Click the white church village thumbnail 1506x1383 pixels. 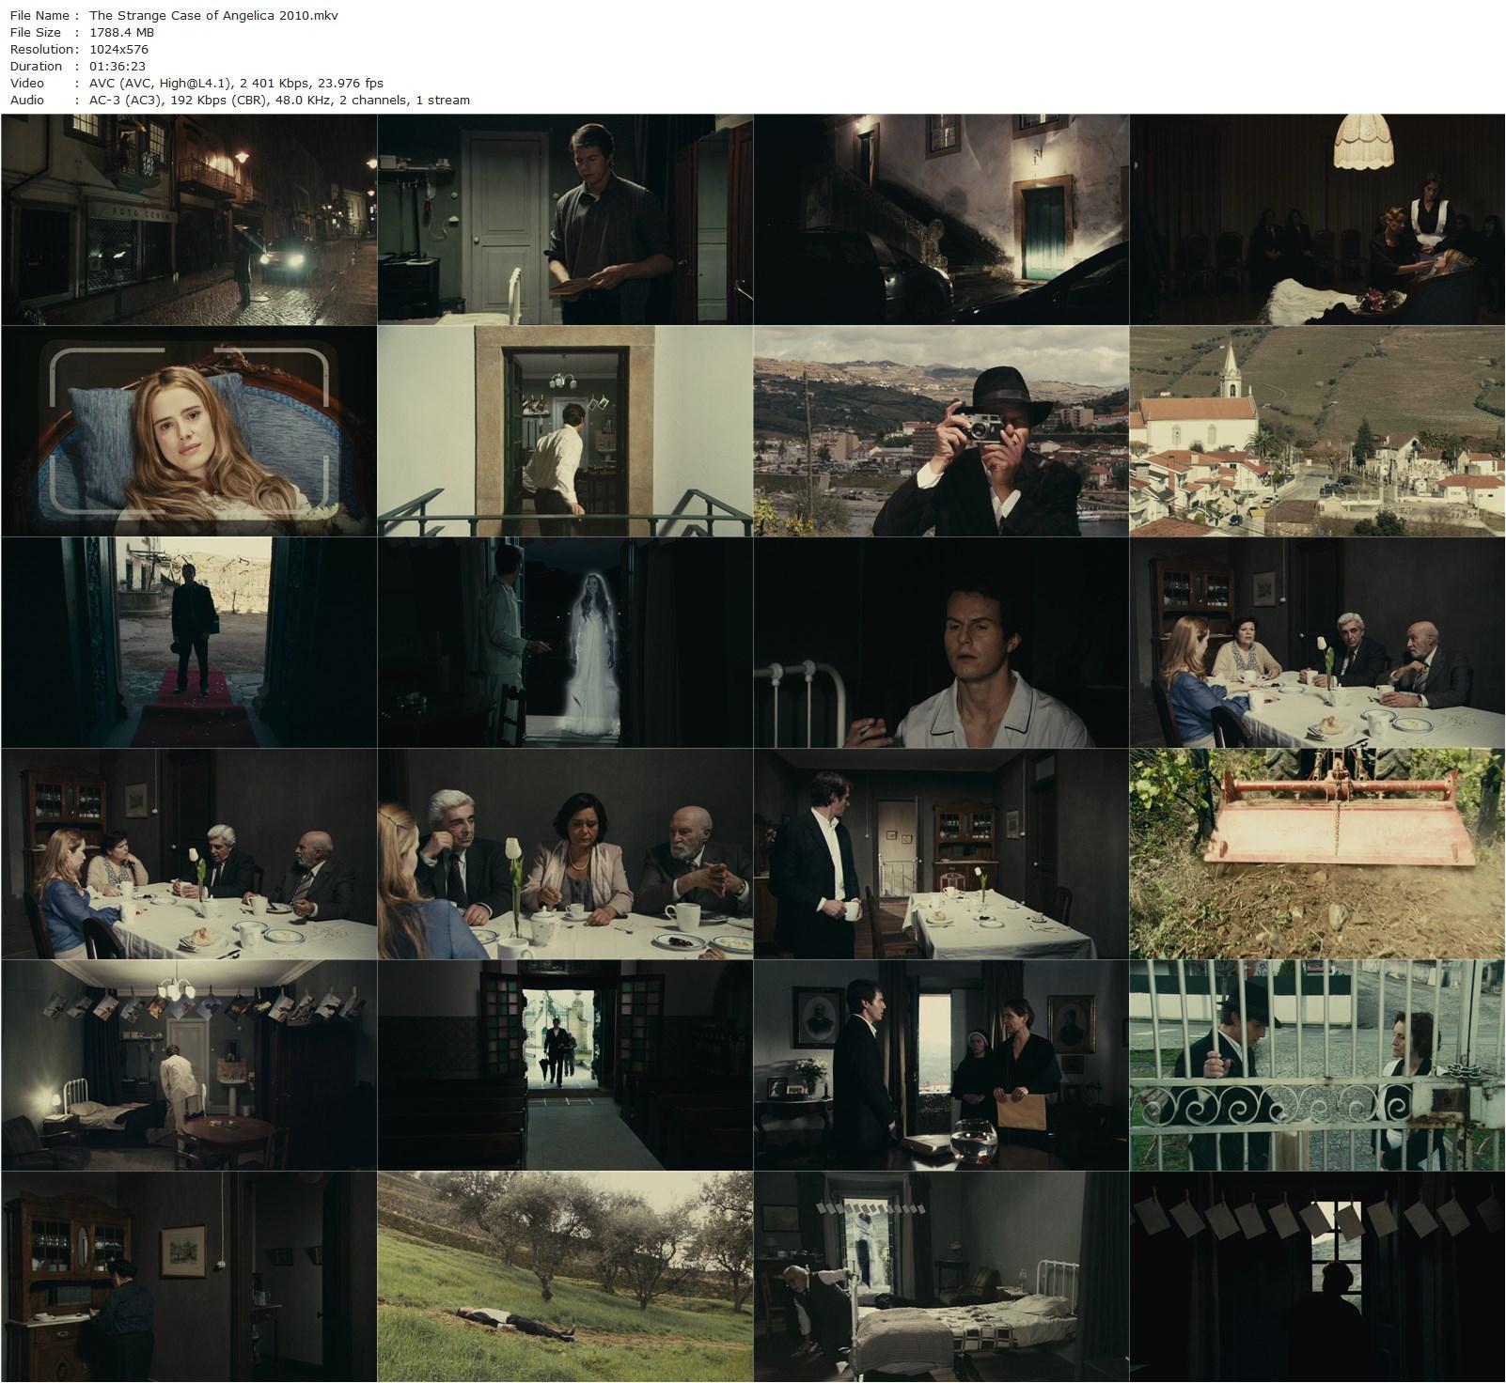pos(1317,431)
